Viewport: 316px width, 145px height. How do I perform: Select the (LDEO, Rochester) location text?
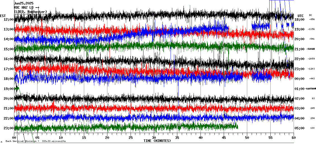30,12
